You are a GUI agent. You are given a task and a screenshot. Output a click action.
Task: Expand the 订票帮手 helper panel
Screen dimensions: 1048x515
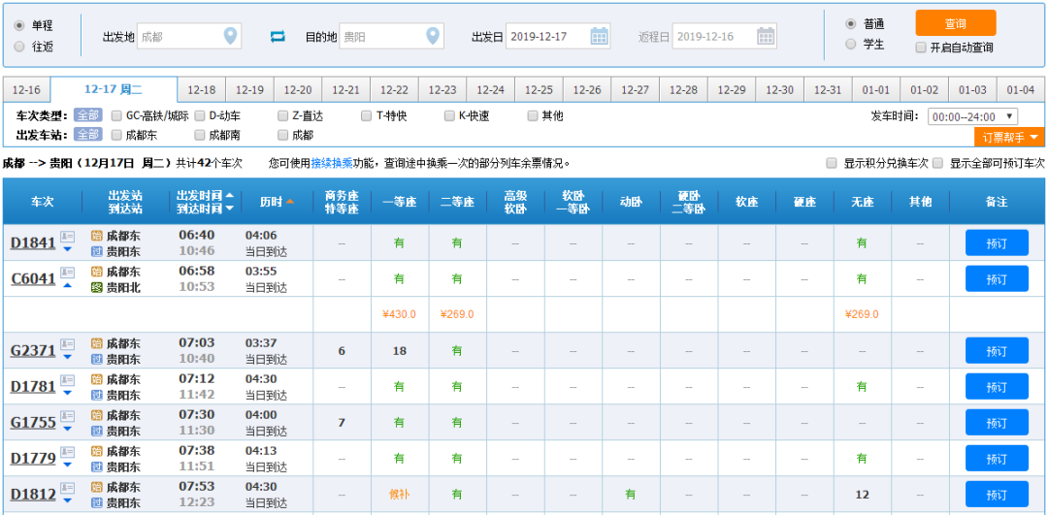(1009, 137)
